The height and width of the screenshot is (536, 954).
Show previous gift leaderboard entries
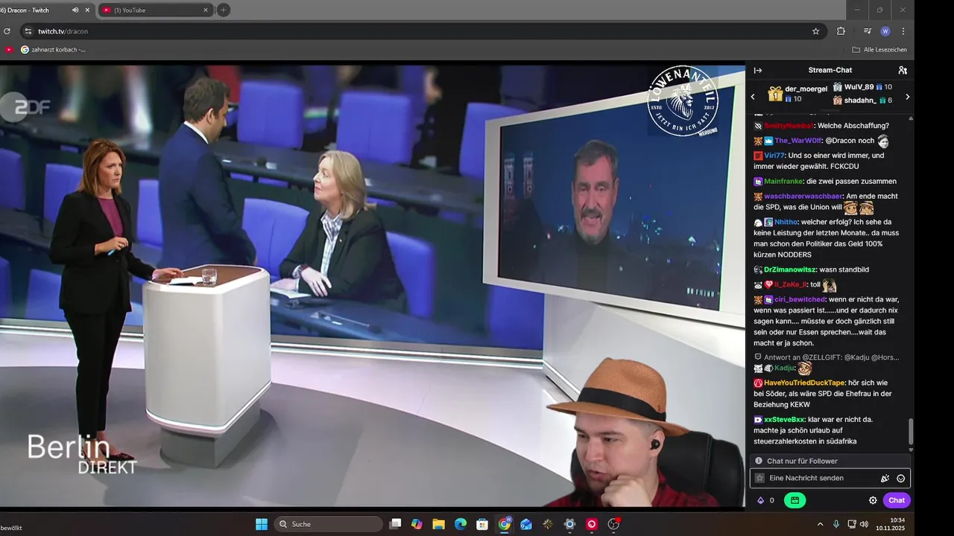click(x=753, y=97)
